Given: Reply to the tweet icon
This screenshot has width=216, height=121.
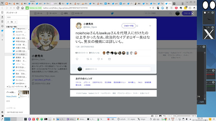Looking at the screenshot, I should [77, 59].
